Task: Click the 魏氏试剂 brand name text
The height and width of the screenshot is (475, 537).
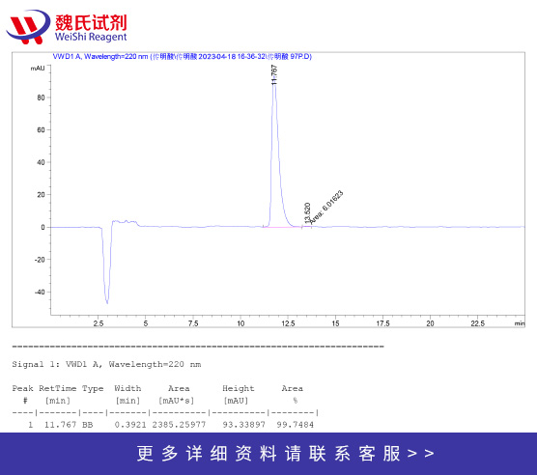Action: pos(91,22)
